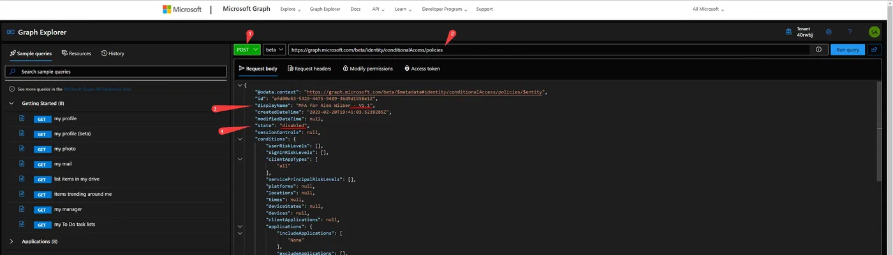
Task: Expand the API menu in top navigation
Action: click(379, 10)
